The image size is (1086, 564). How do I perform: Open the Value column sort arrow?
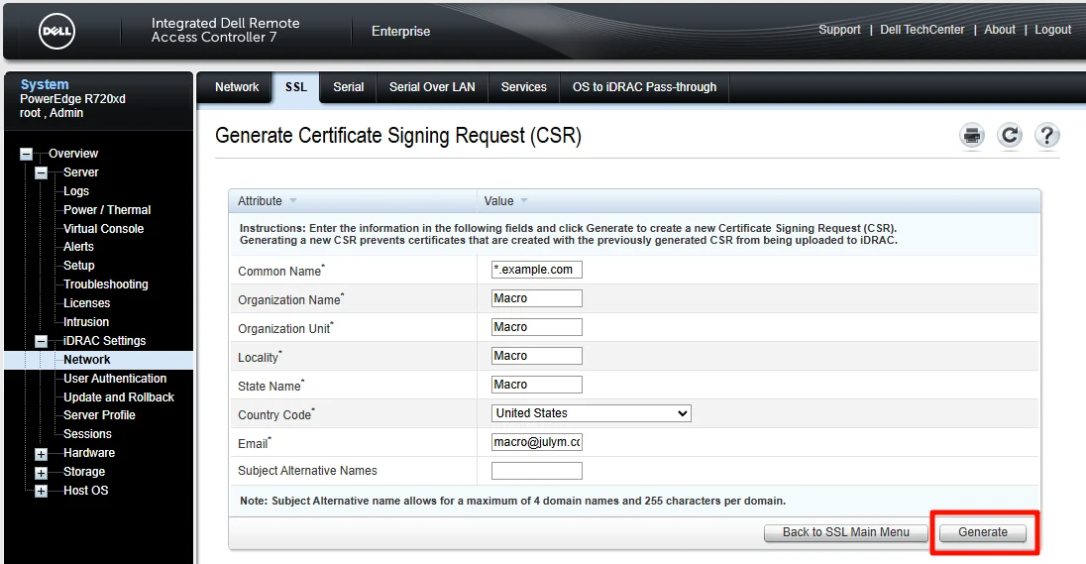pyautogui.click(x=523, y=201)
